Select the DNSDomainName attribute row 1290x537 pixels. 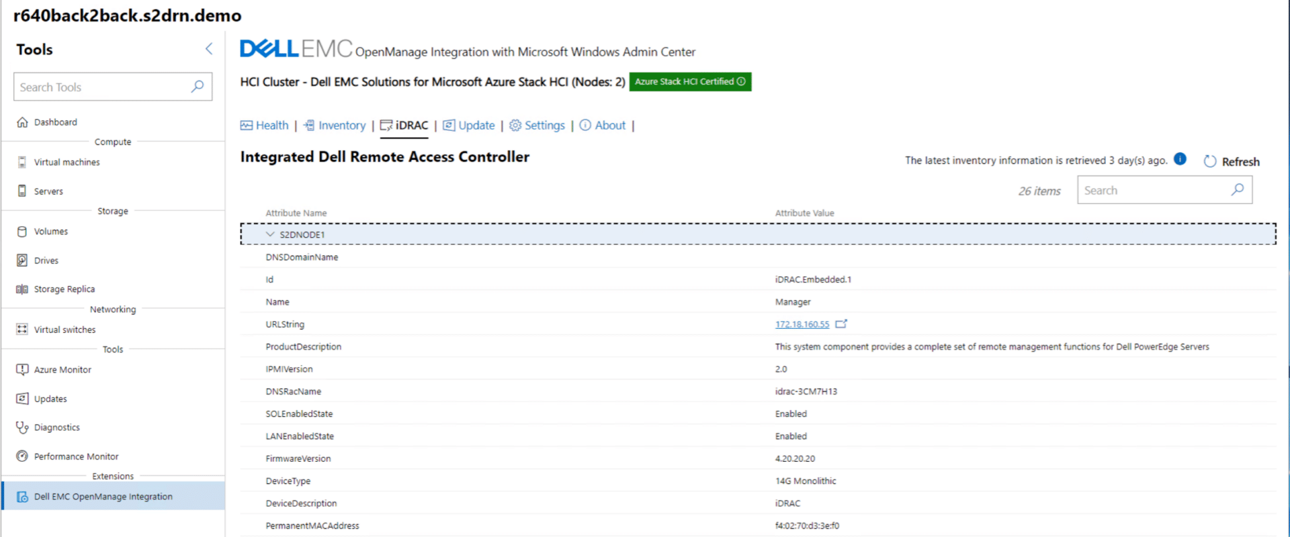(x=758, y=257)
